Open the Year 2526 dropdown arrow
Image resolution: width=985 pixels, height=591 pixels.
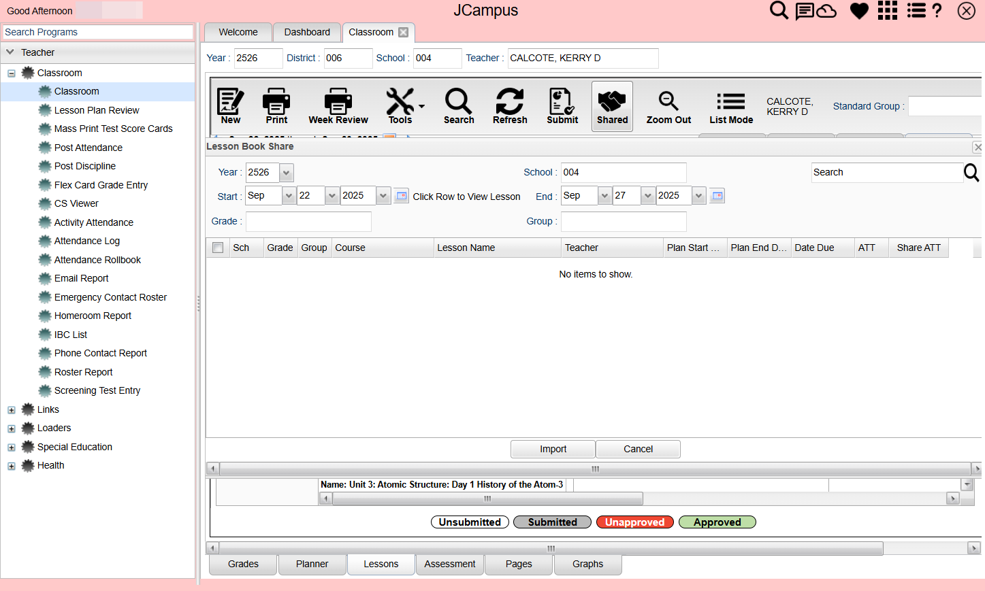coord(287,173)
